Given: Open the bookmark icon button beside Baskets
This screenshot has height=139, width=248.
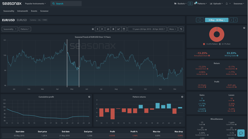Looking at the screenshot, I should click(x=190, y=4).
